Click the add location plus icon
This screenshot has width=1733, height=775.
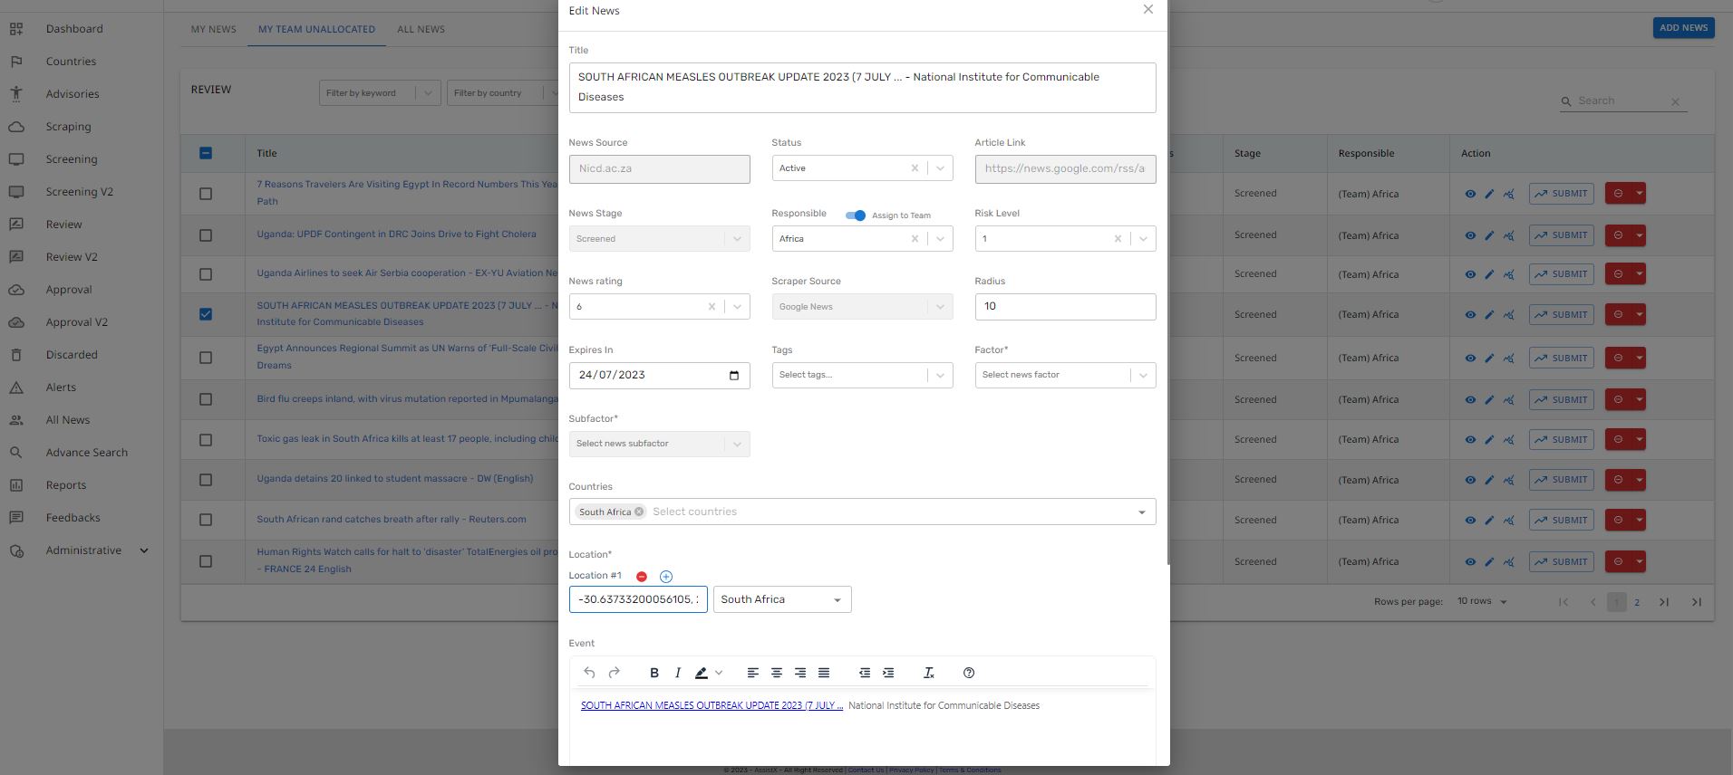666,577
